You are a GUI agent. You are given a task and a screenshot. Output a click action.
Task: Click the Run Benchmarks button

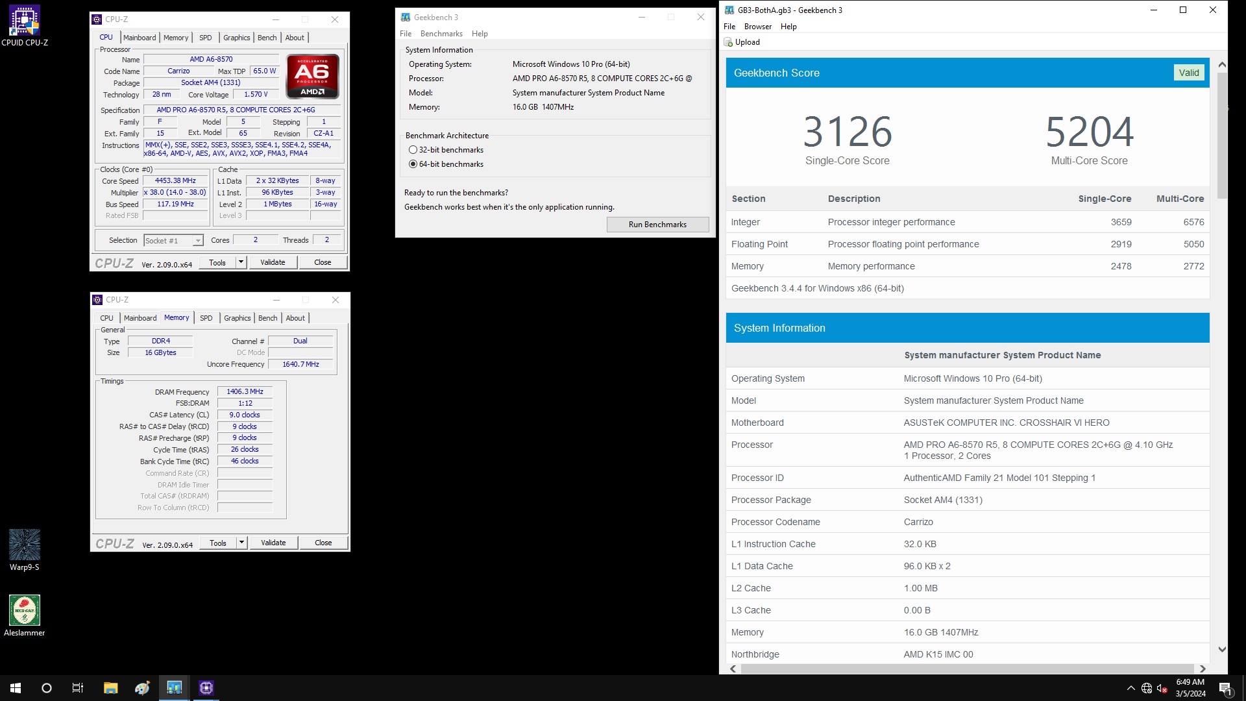point(657,225)
